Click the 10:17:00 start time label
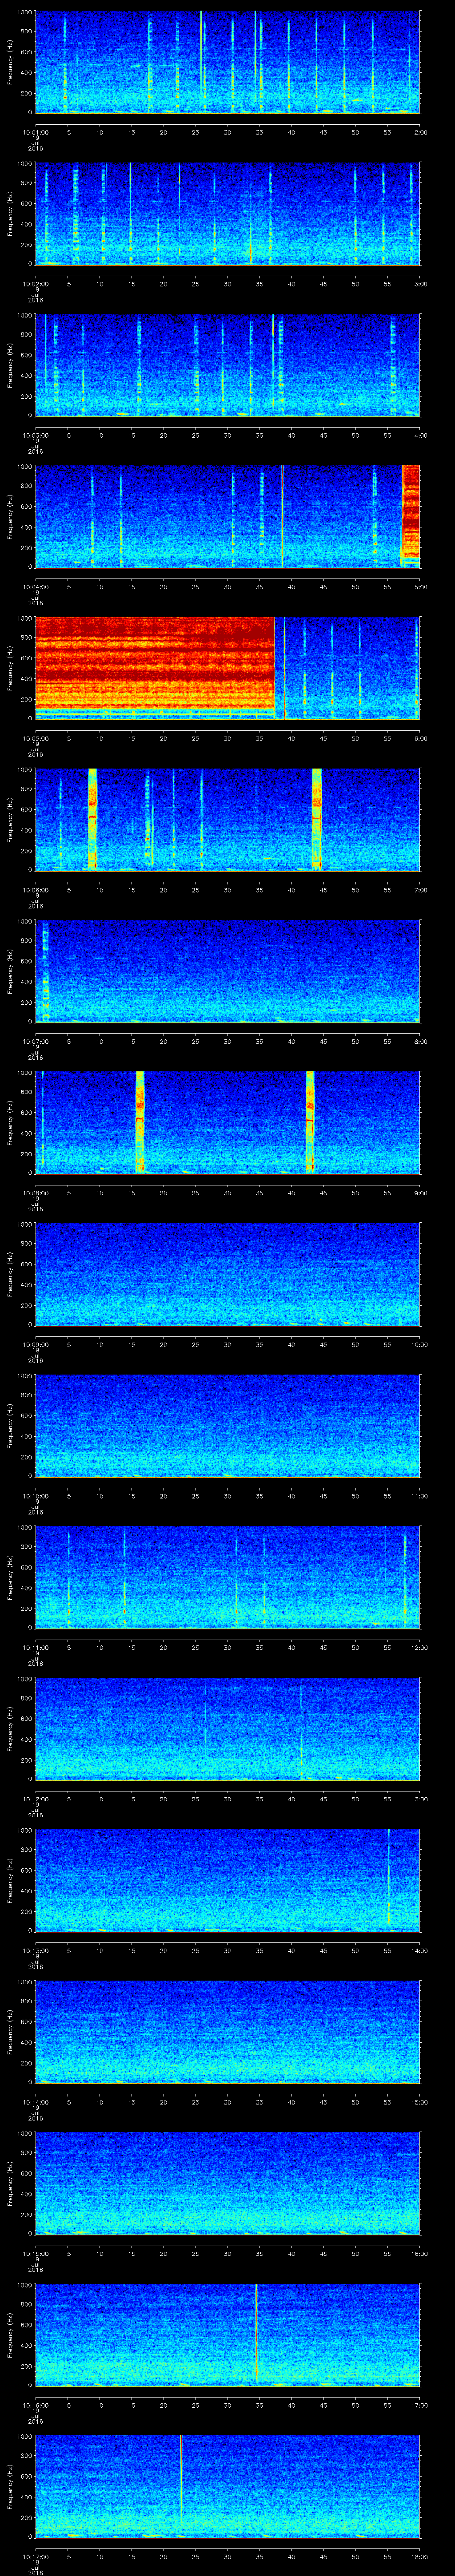The width and height of the screenshot is (455, 2576). click(x=35, y=2556)
